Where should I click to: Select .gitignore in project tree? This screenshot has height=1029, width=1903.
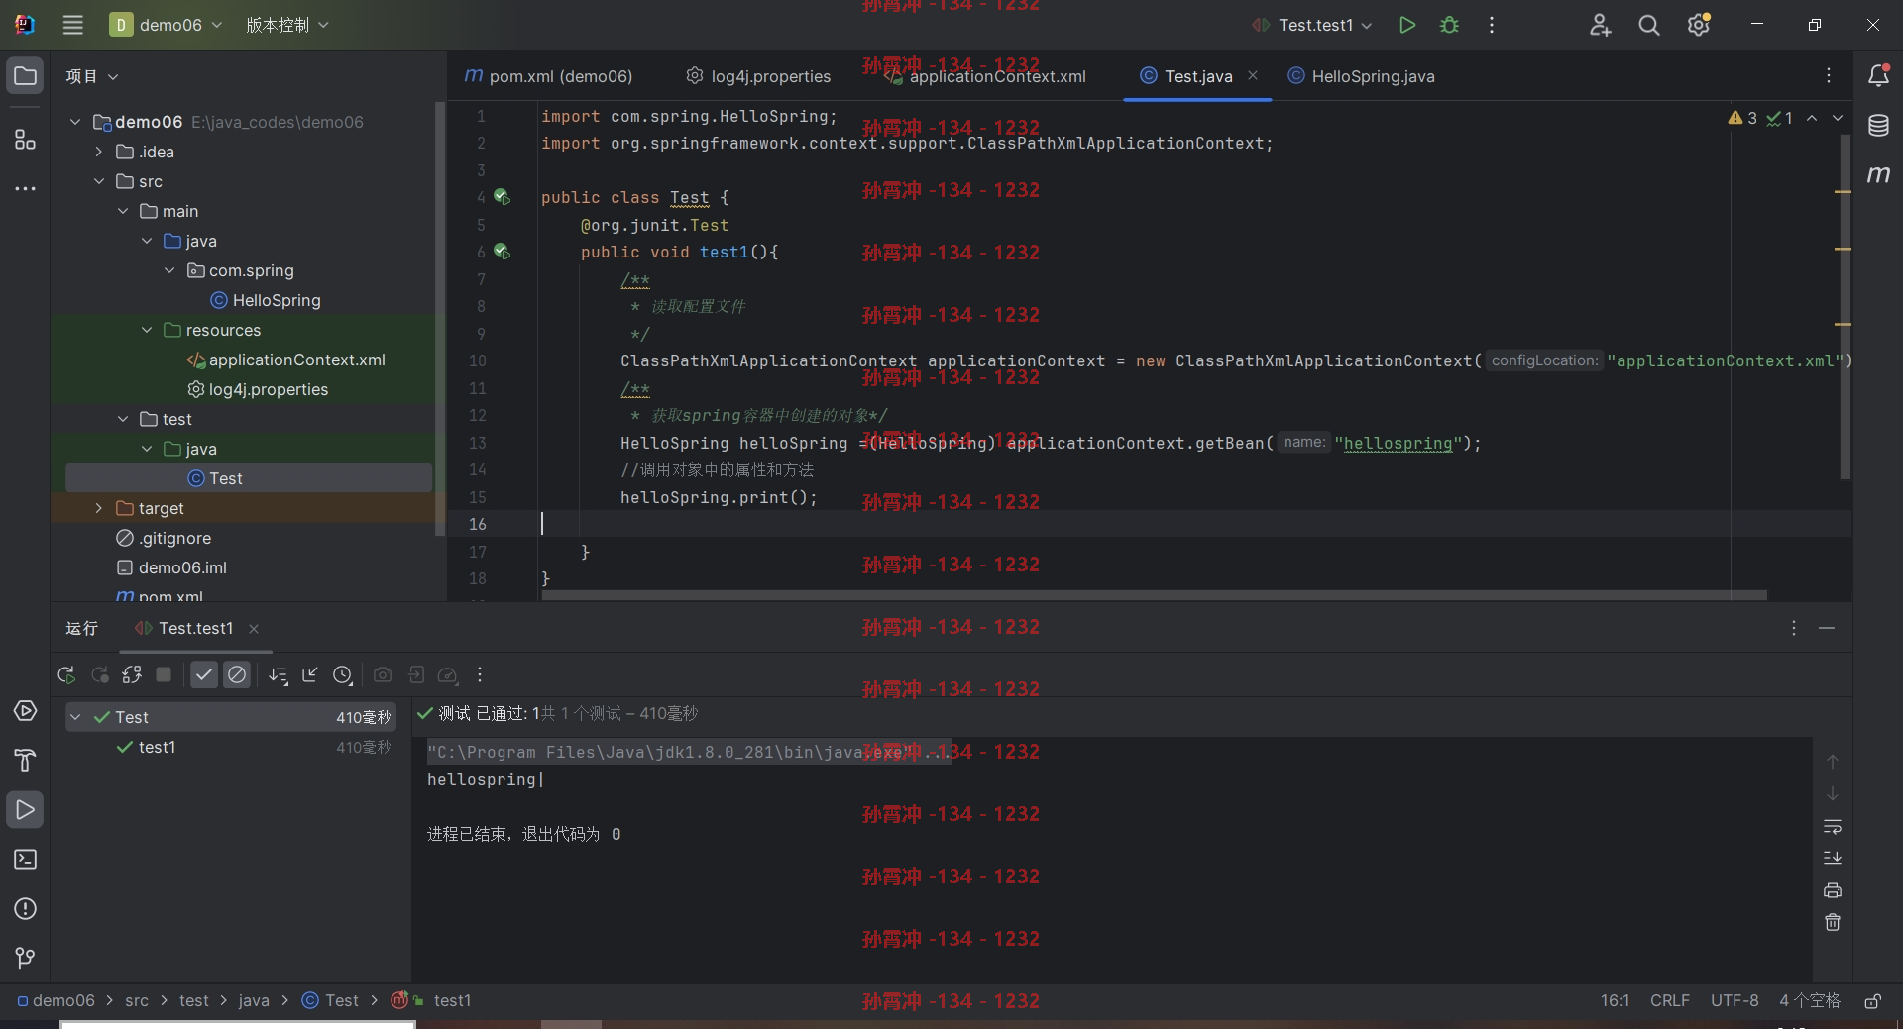pyautogui.click(x=164, y=538)
